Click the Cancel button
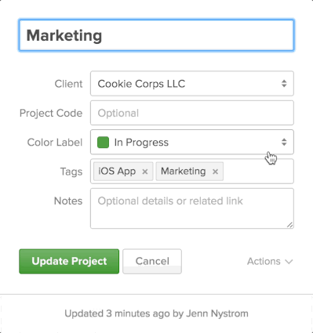This screenshot has width=313, height=333. pyautogui.click(x=152, y=262)
